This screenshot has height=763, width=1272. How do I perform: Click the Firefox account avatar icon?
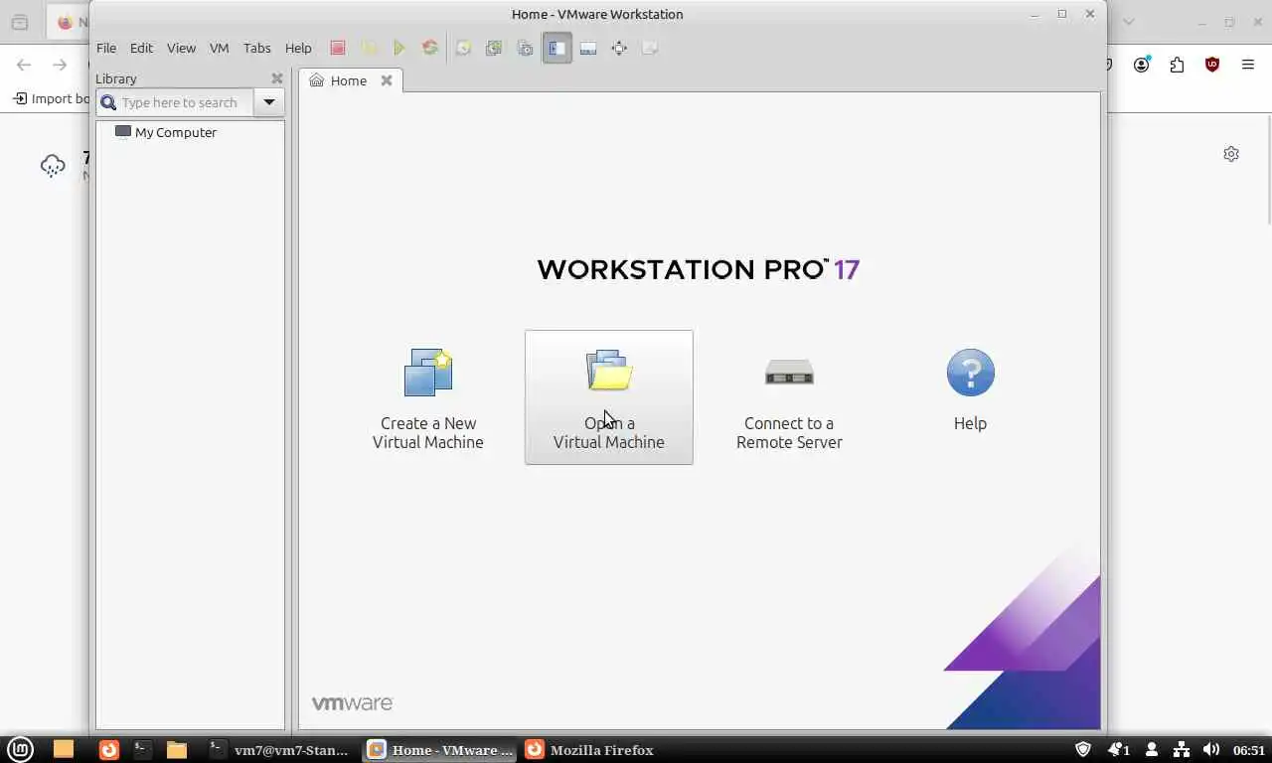[1142, 65]
